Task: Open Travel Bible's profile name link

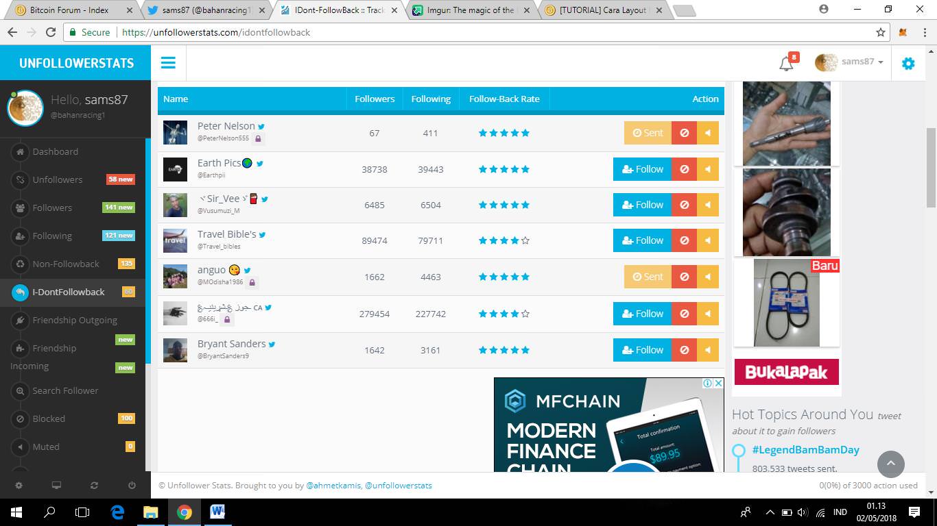Action: [x=227, y=234]
